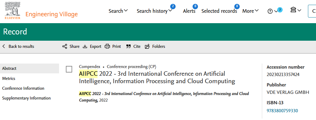Screen dimensions: 316x120
Task: Switch to the Metrics section
Action: 9,78
